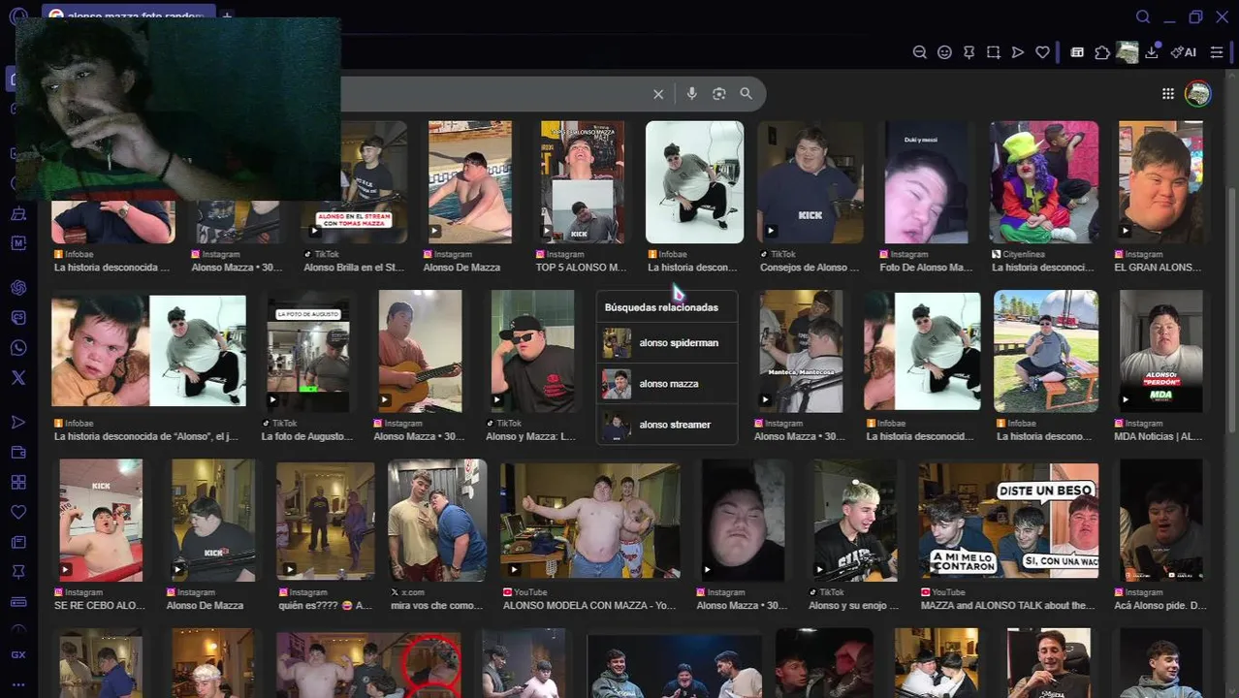
Task: Open 'MAZZA and ALONSO TALK about the' thumbnail
Action: (1008, 520)
